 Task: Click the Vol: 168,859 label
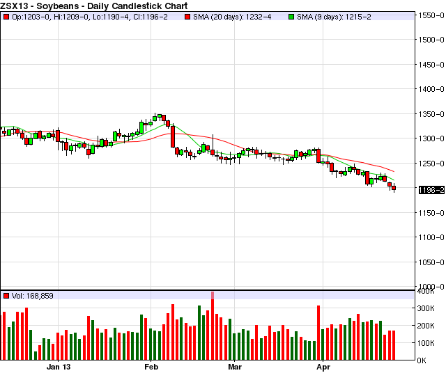click(33, 296)
